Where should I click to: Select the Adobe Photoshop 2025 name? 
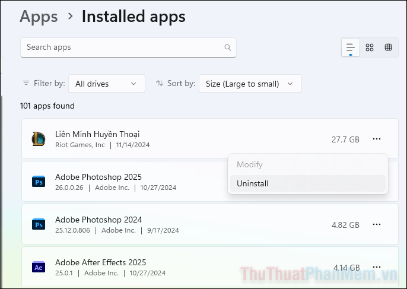coord(98,177)
